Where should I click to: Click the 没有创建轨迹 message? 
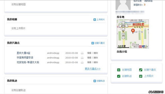18,90
